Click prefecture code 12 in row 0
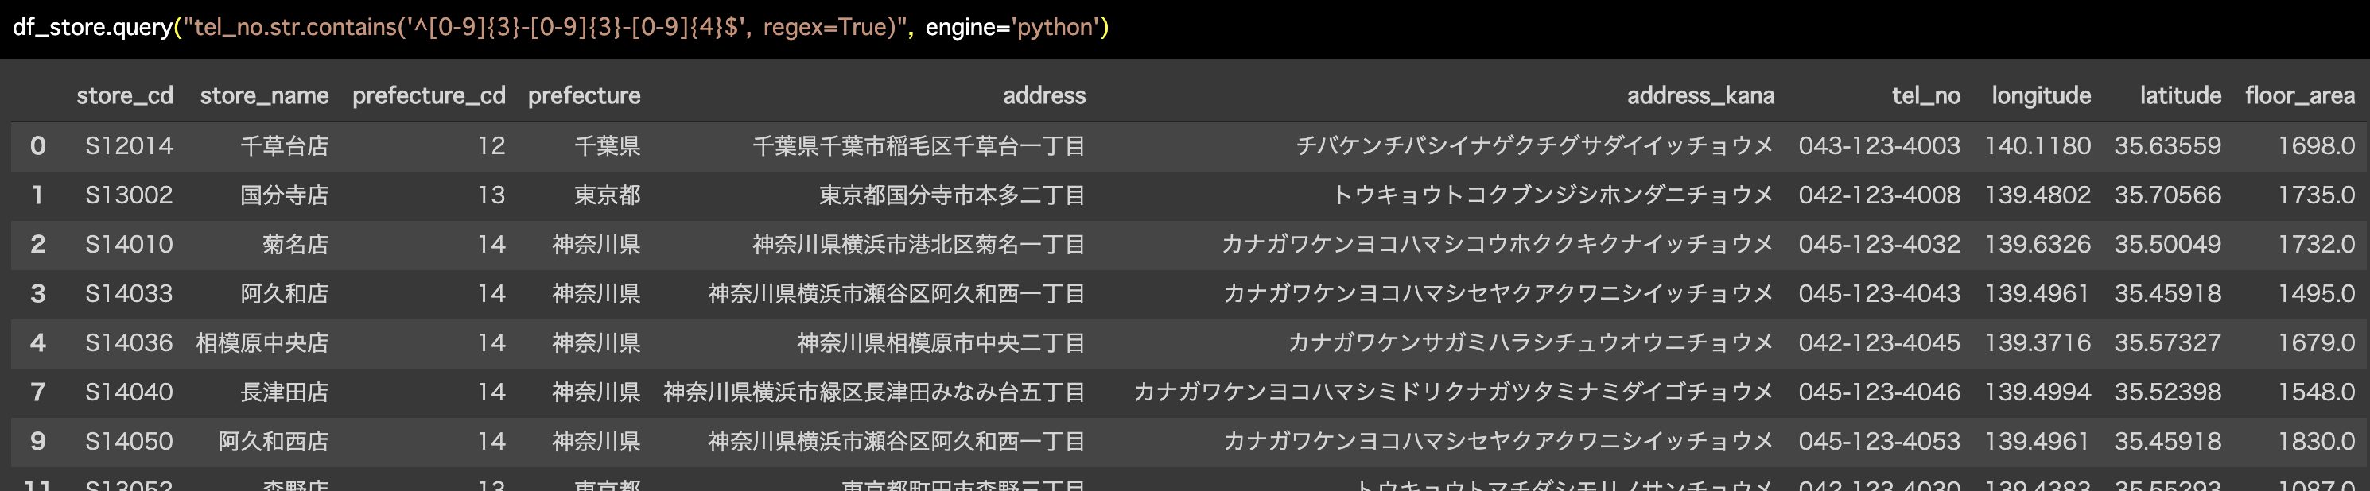The width and height of the screenshot is (2370, 491). coord(491,145)
